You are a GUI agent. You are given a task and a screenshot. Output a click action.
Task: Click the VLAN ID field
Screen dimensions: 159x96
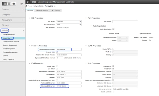tap(125, 52)
